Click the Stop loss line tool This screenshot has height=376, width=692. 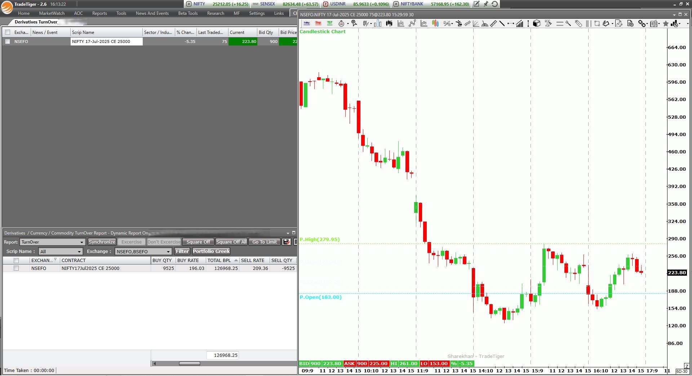pyautogui.click(x=318, y=23)
